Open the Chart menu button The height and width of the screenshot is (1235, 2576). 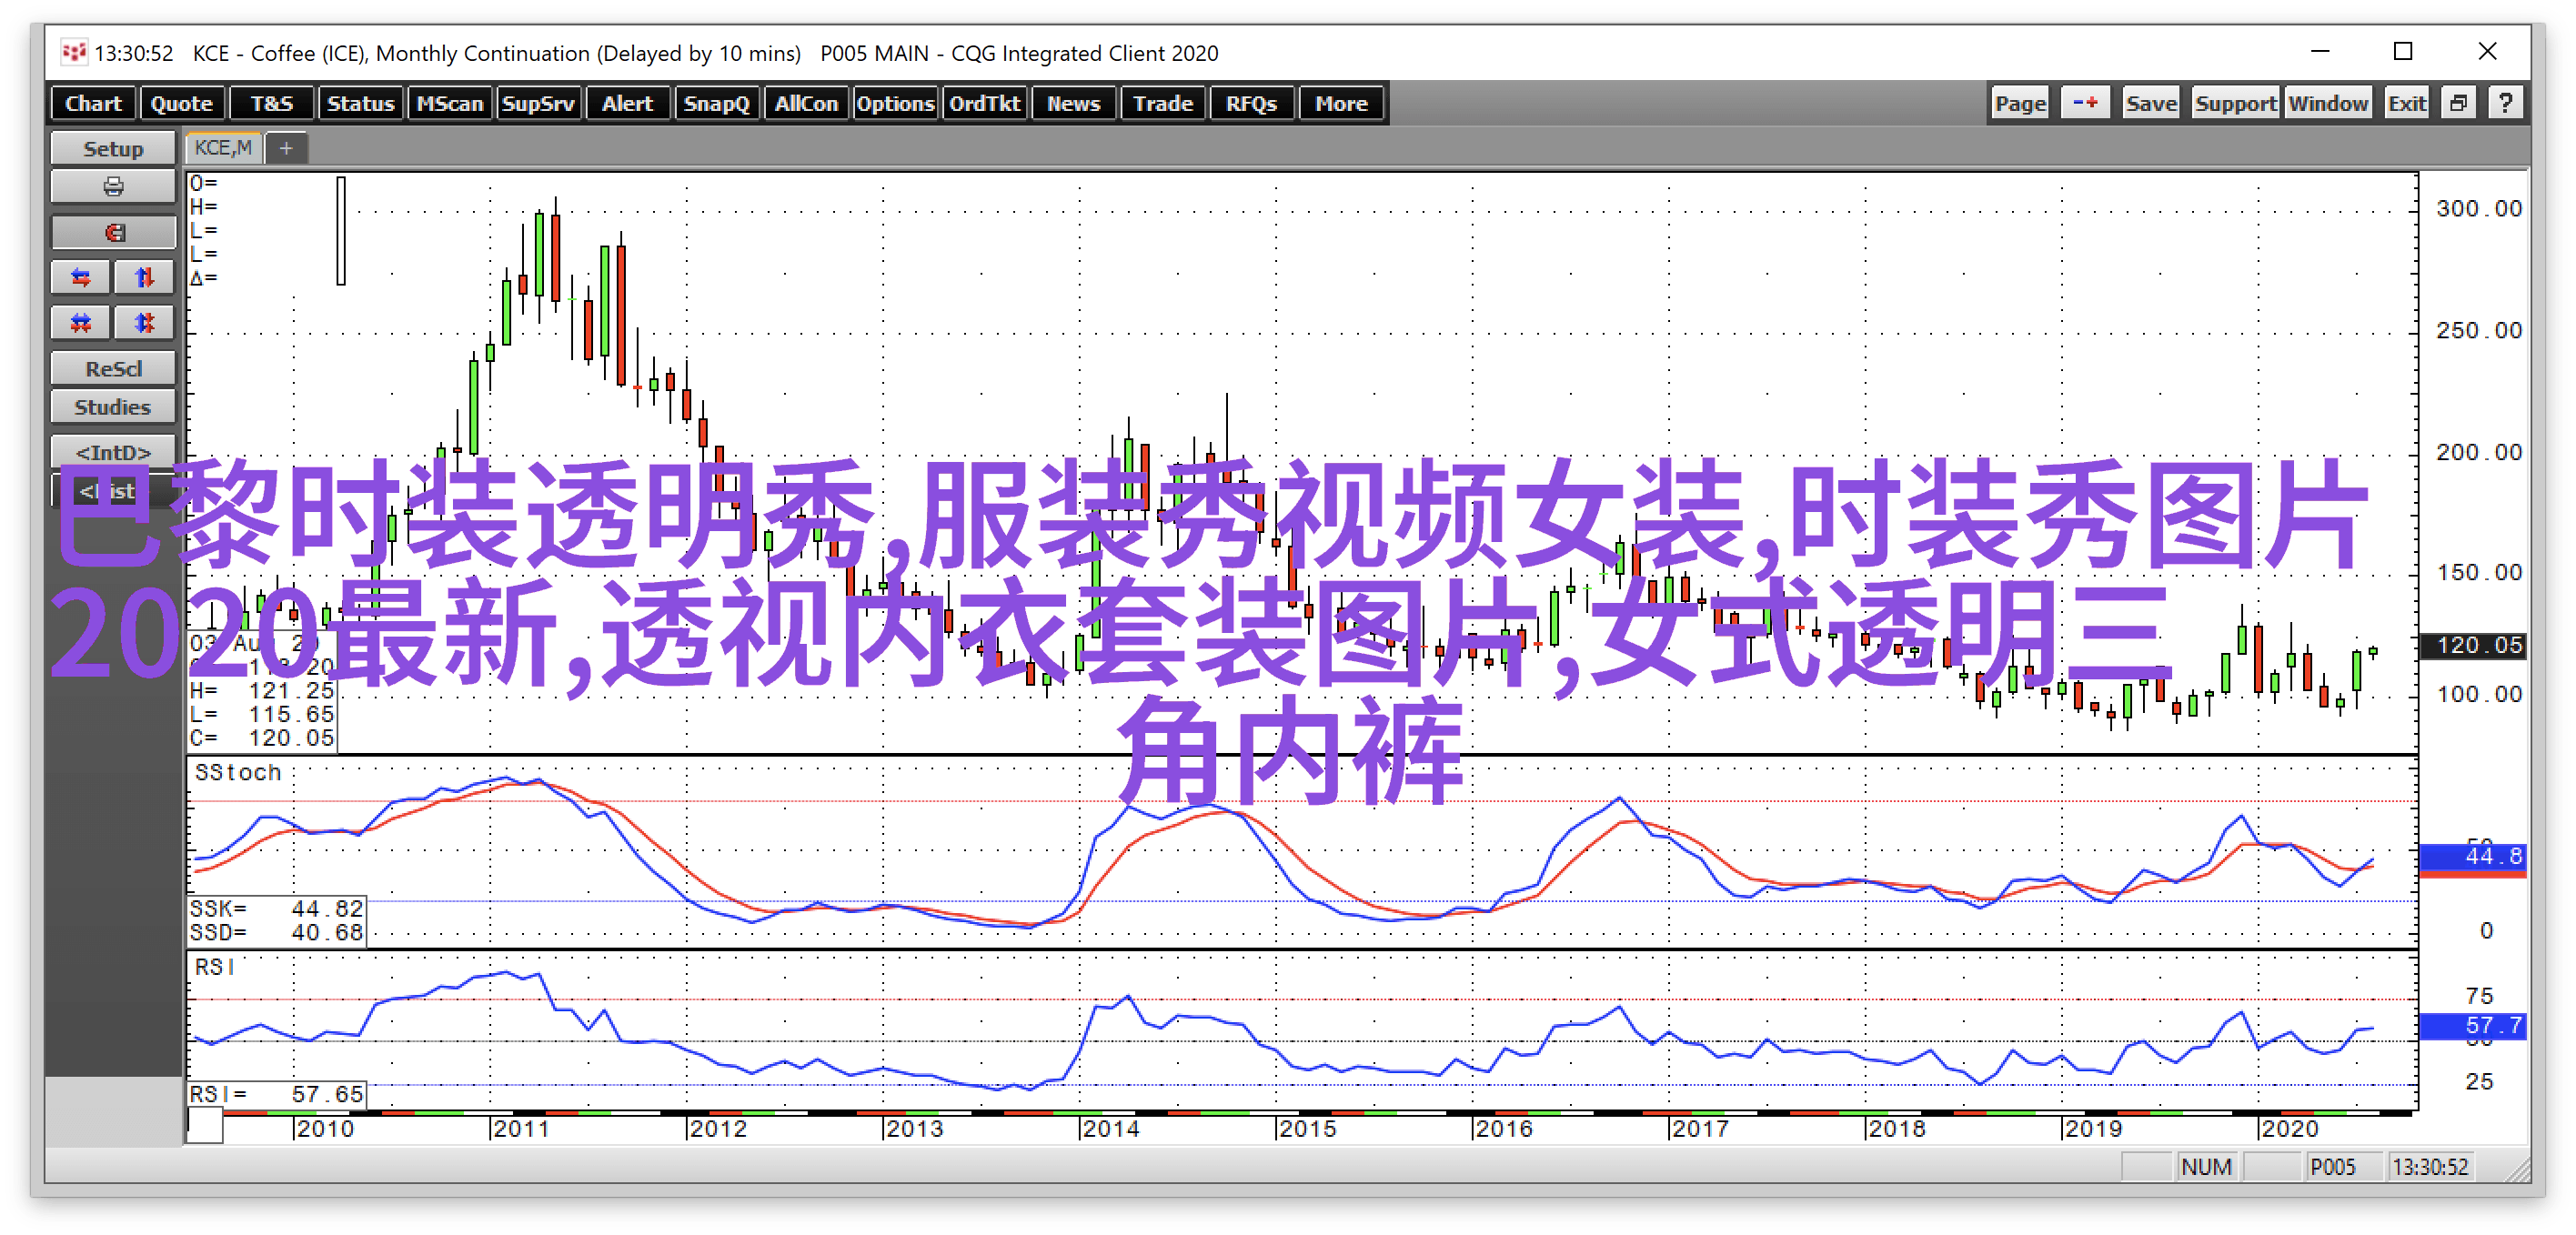coord(93,103)
